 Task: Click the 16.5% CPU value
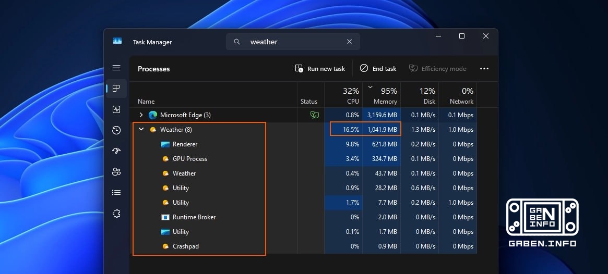pyautogui.click(x=351, y=130)
